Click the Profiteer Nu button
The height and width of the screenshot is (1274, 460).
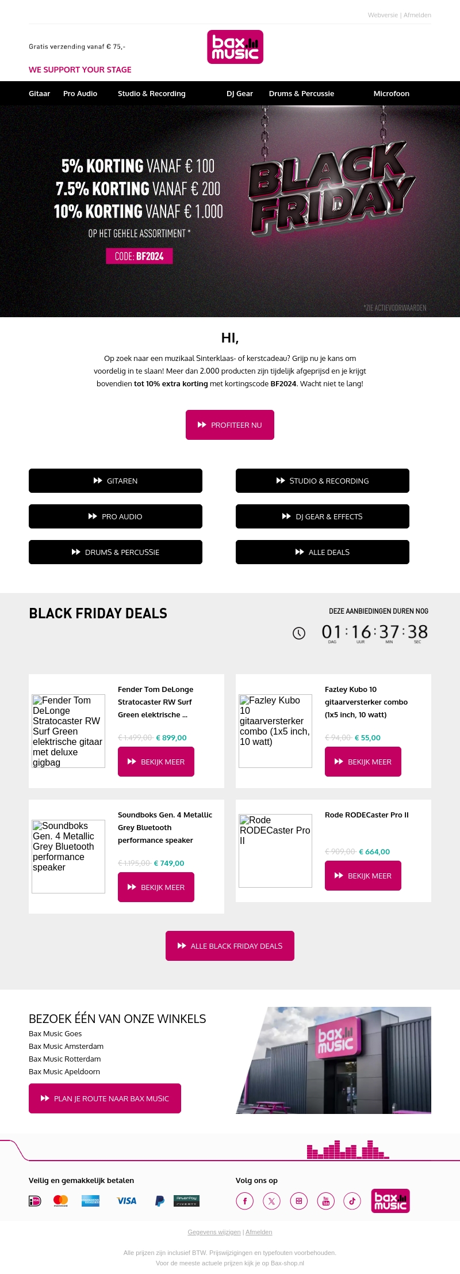[230, 425]
